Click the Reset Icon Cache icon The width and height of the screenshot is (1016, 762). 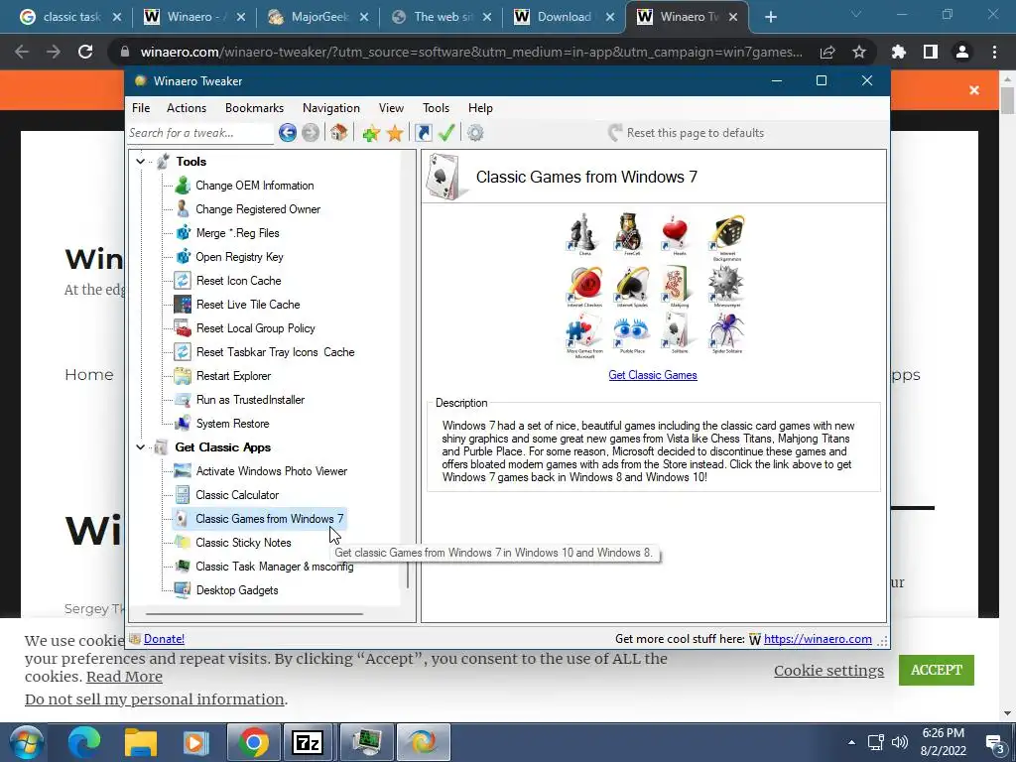pos(183,281)
